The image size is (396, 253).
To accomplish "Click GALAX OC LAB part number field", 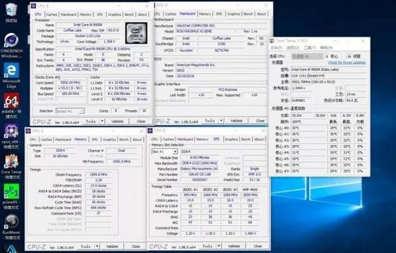I will (200, 174).
